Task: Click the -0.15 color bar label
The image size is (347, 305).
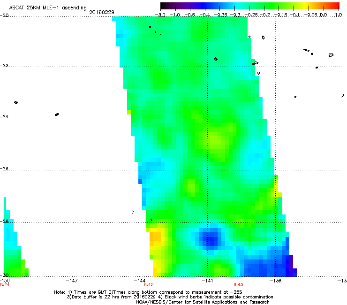Action: pos(280,15)
